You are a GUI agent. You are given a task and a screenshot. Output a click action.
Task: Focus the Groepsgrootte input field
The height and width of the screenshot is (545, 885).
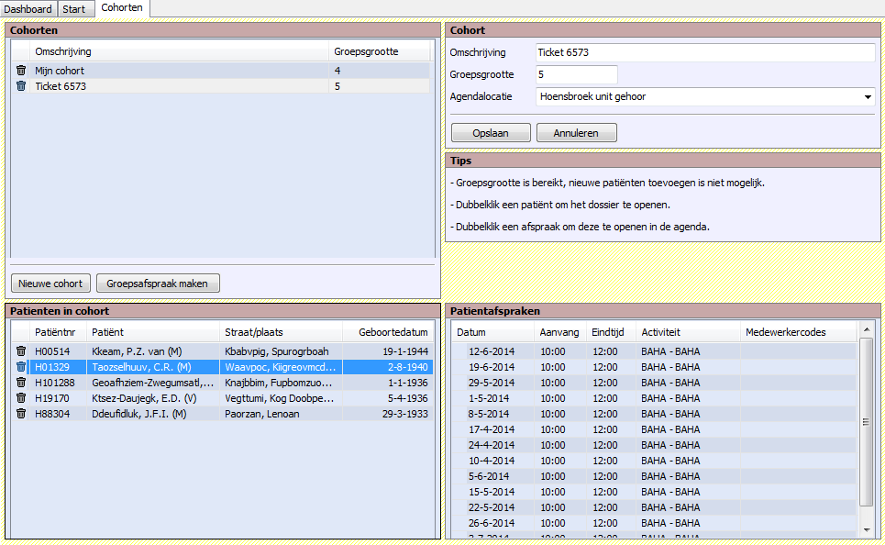point(577,74)
